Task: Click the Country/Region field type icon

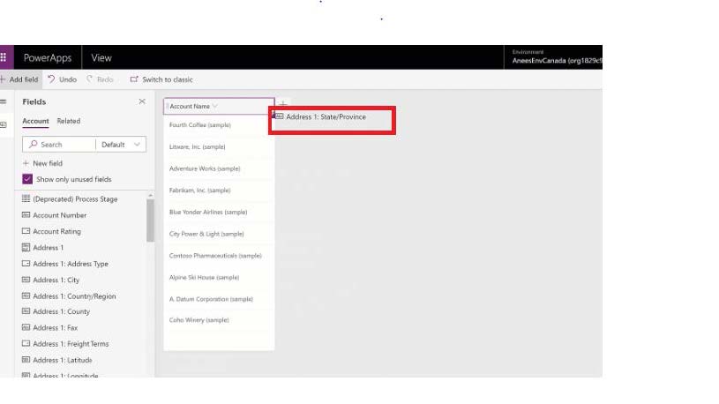Action: [x=26, y=296]
